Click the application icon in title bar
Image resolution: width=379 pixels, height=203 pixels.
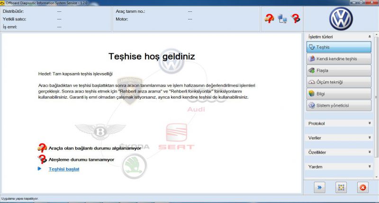(x=2, y=3)
